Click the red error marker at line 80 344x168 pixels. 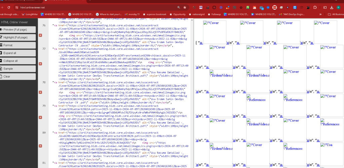pyautogui.click(x=40, y=146)
